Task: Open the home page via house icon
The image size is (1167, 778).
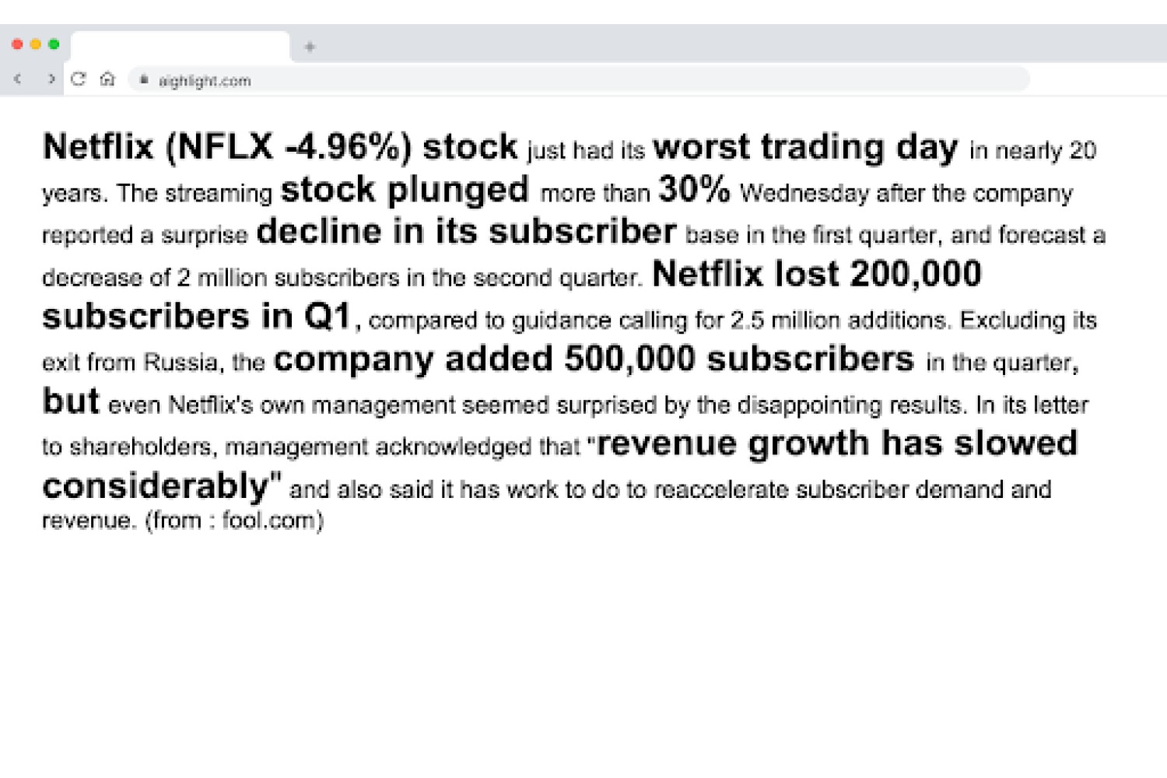Action: pyautogui.click(x=107, y=79)
